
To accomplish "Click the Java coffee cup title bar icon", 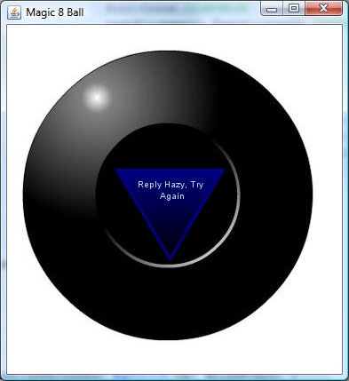I will [x=14, y=12].
